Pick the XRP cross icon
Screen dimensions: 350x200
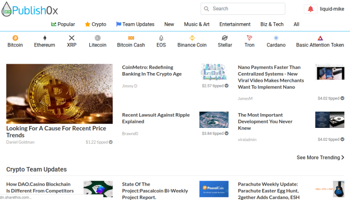point(71,38)
